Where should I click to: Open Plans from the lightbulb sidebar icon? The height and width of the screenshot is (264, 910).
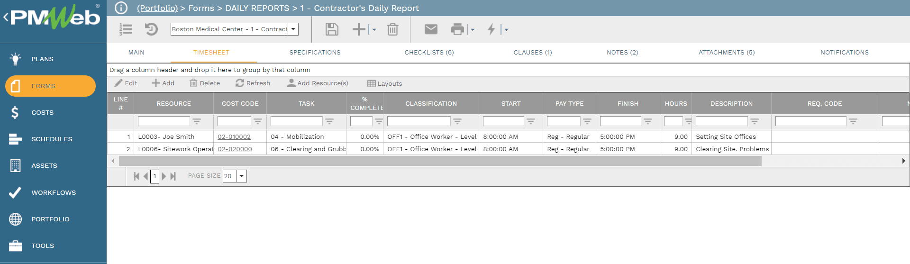tap(15, 59)
